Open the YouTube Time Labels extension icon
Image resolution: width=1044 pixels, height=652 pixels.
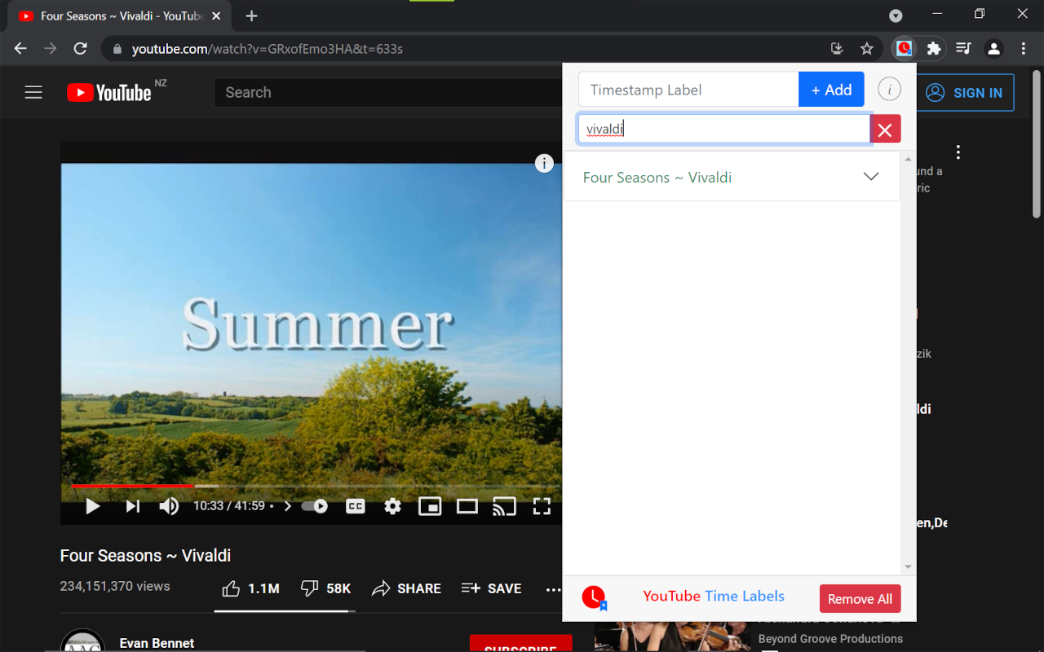(x=904, y=49)
